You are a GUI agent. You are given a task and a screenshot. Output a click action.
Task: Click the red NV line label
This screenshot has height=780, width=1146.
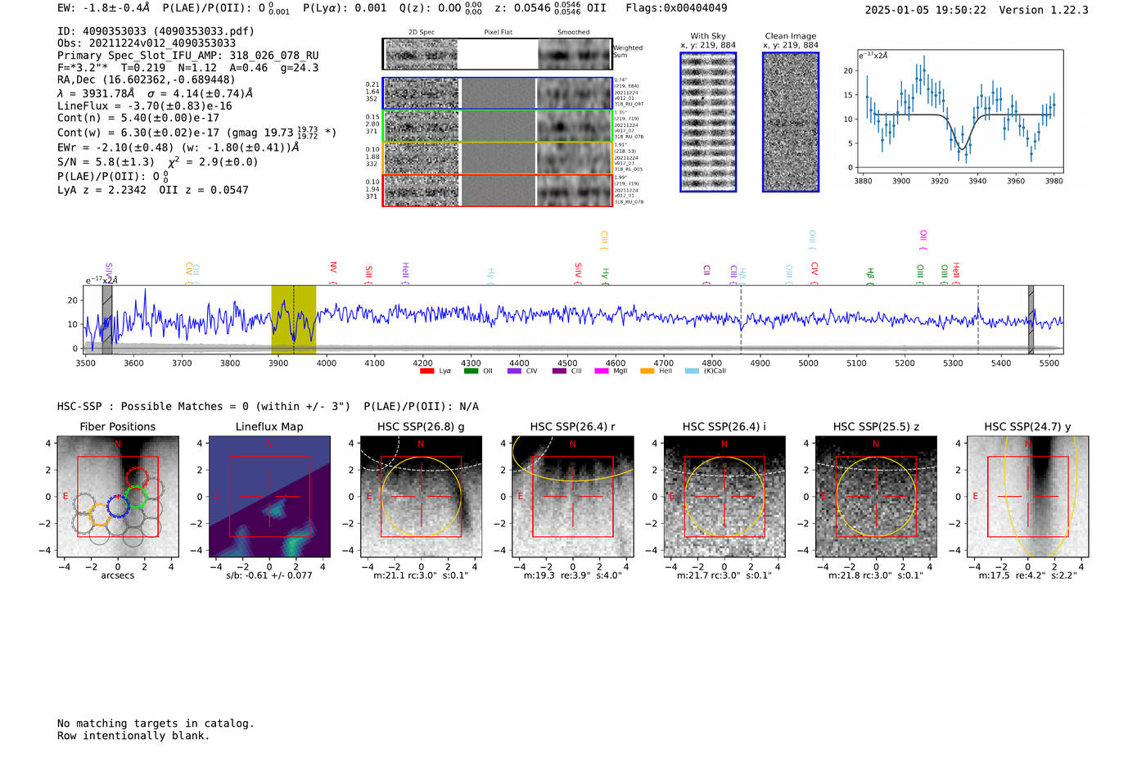click(333, 273)
